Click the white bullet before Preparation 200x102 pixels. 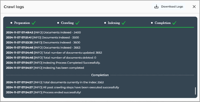[x=11, y=23]
